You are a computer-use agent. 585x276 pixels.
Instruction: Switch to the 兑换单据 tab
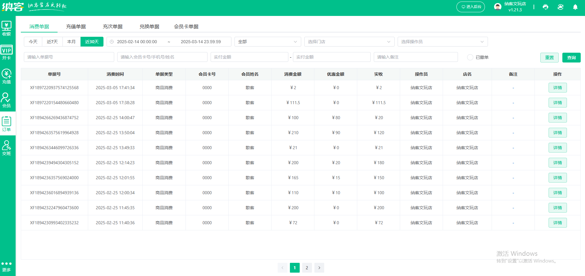click(x=149, y=26)
